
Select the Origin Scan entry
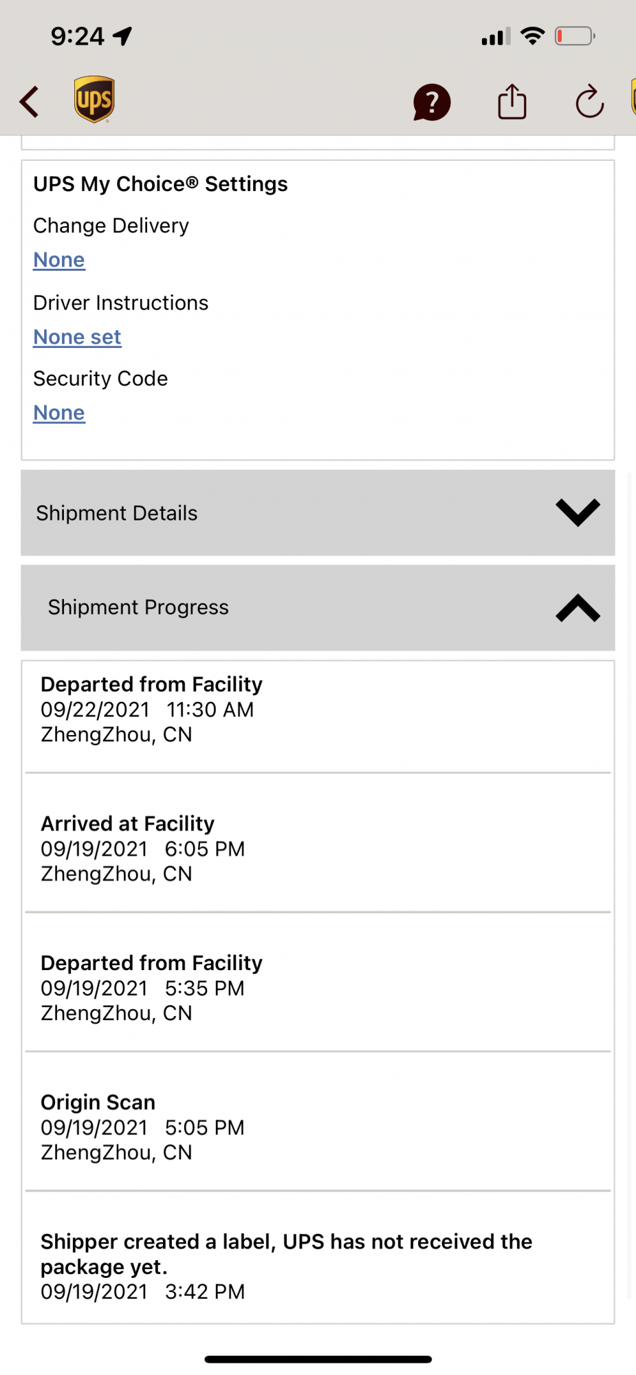(142, 1127)
